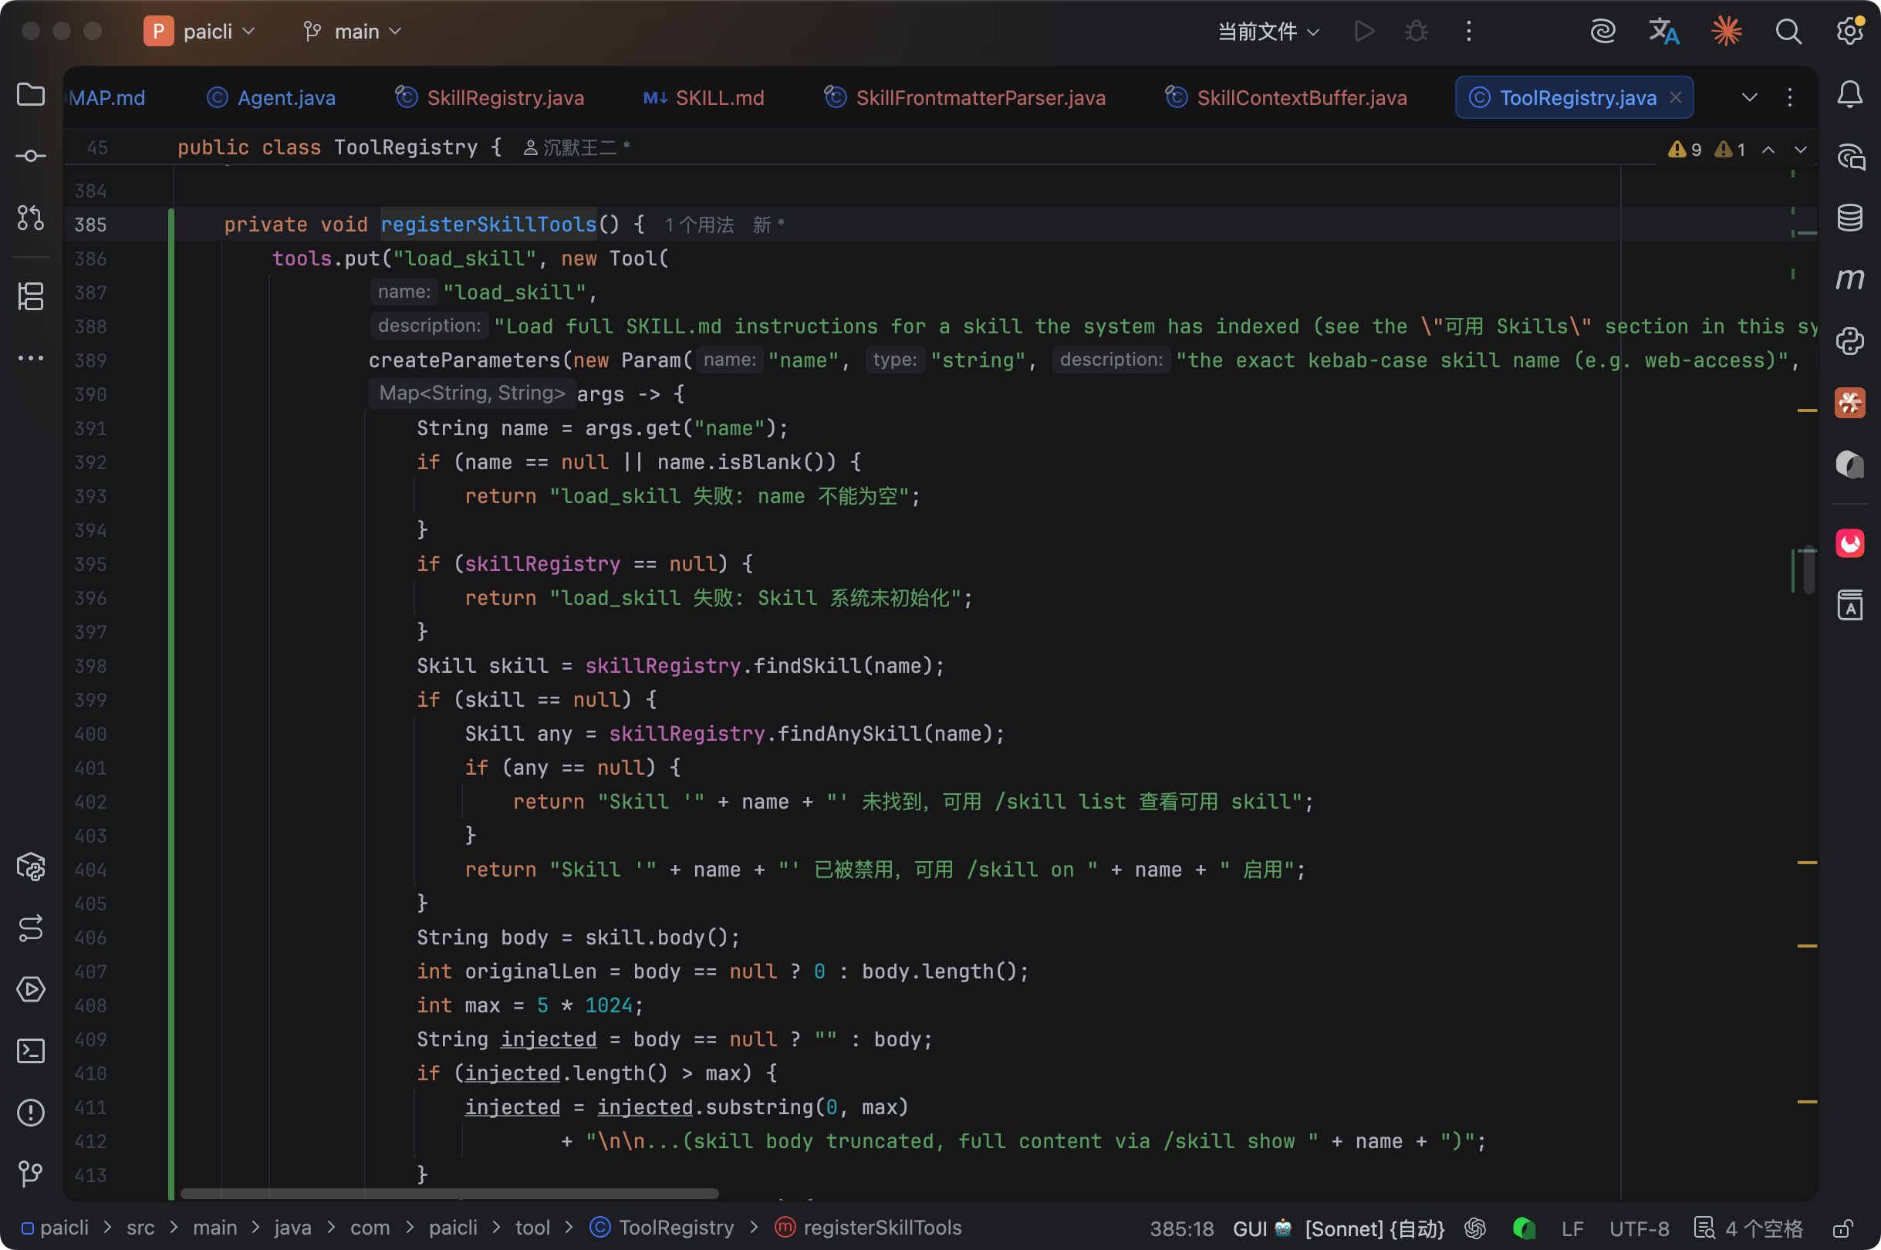
Task: Click the green leaf icon in status bar
Action: (x=1524, y=1228)
